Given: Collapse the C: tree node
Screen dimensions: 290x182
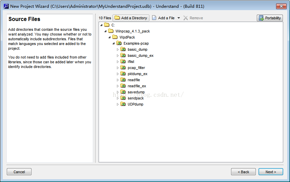Looking at the screenshot, I should click(x=101, y=25).
